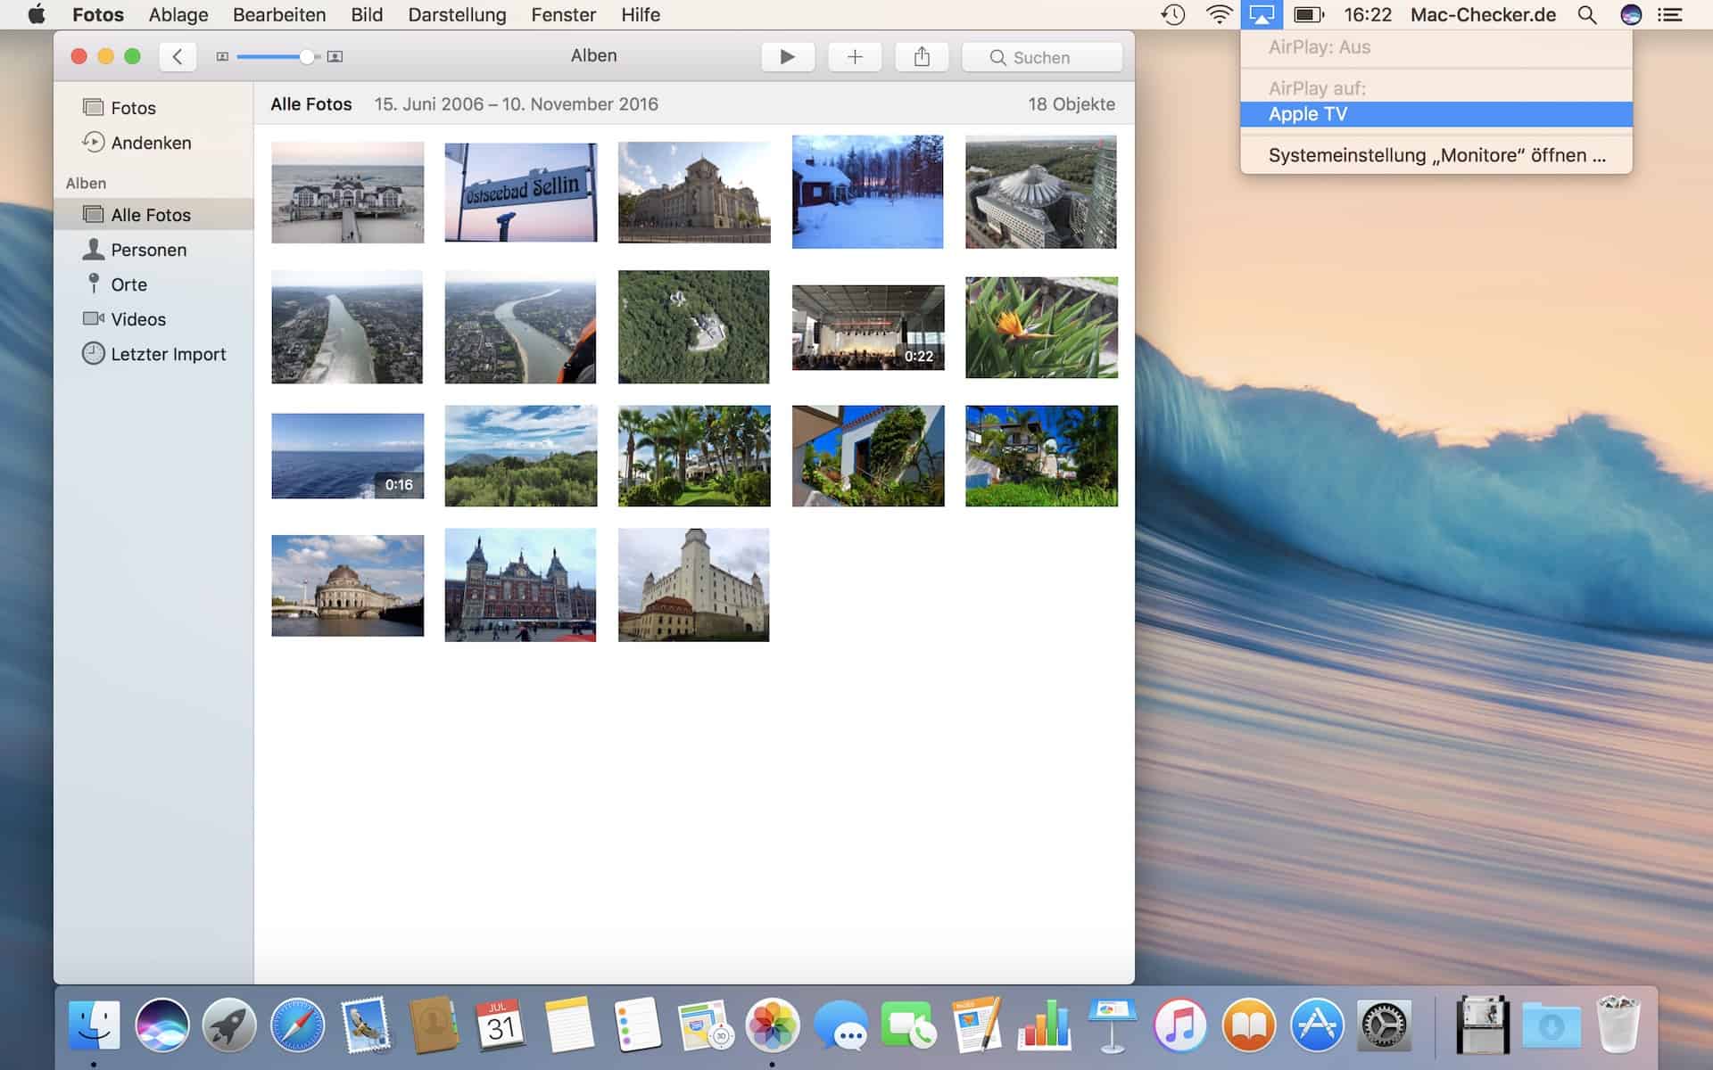Image resolution: width=1713 pixels, height=1070 pixels.
Task: Open Contacts book in the Dock
Action: click(434, 1025)
